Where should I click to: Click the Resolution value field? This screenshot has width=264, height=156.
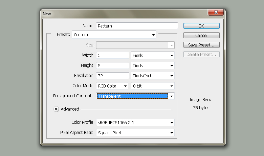(113, 76)
